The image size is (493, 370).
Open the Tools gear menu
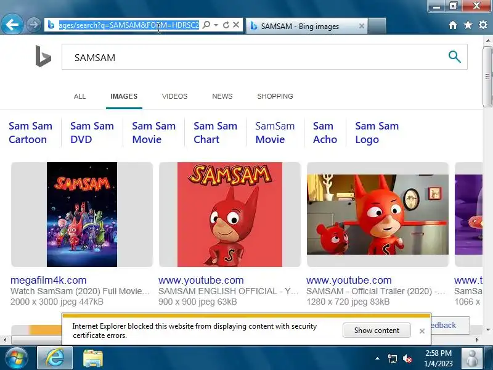pyautogui.click(x=483, y=25)
